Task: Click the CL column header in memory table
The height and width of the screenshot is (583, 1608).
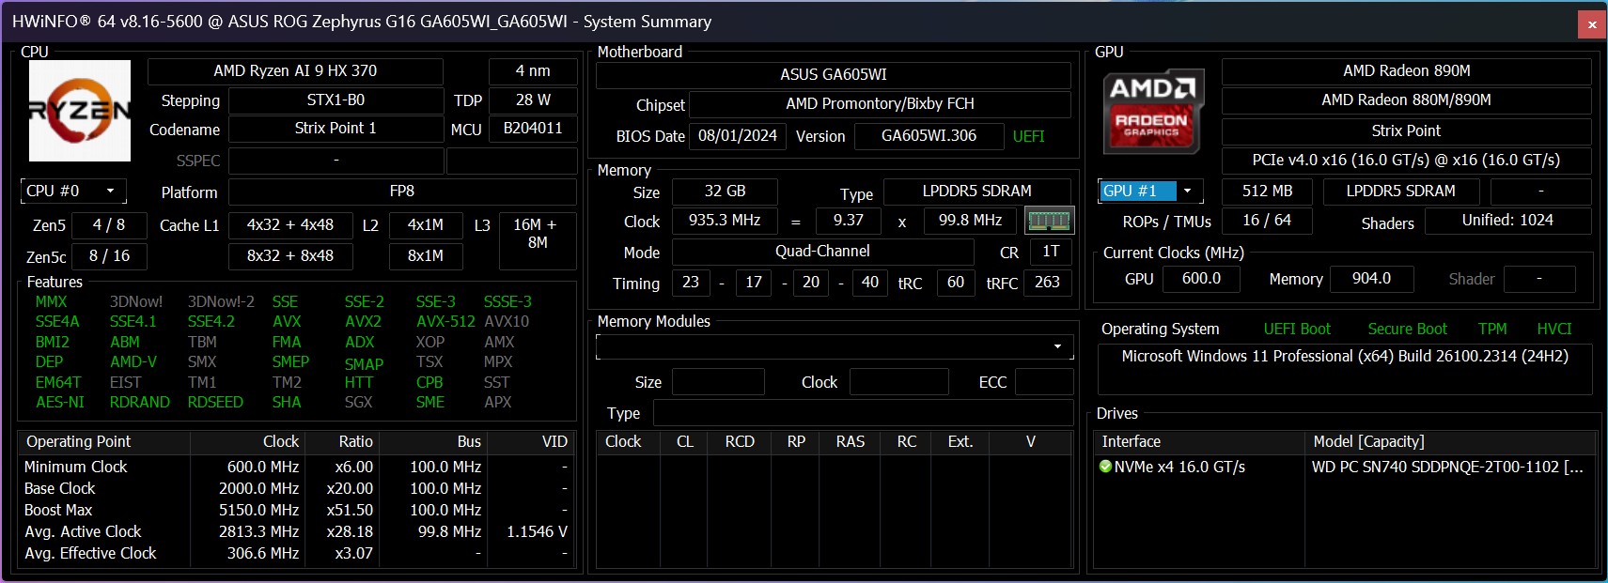Action: tap(685, 441)
